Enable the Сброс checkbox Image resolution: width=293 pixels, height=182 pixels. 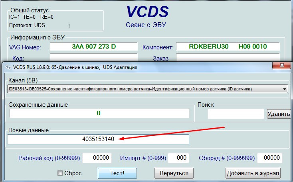point(60,173)
